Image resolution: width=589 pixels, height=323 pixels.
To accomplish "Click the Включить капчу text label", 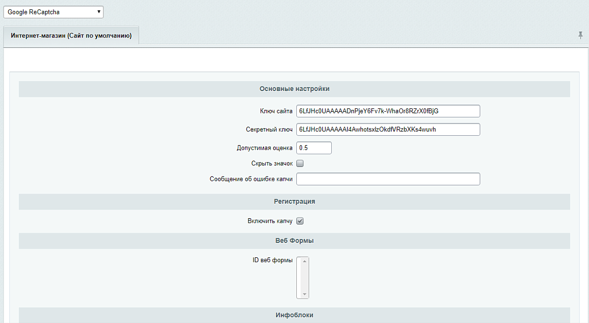I will [x=270, y=221].
